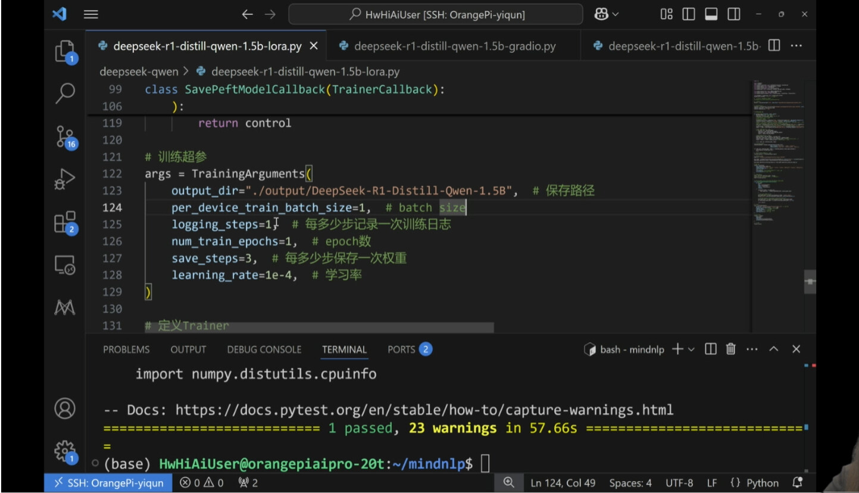
Task: Split the editor to the right
Action: pos(774,46)
